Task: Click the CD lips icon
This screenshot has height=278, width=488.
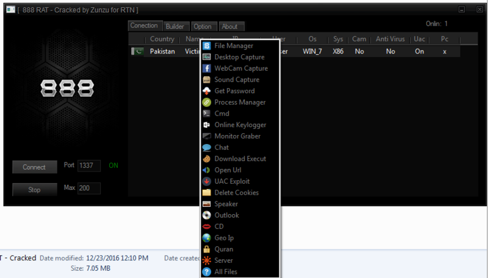Action: tap(207, 226)
